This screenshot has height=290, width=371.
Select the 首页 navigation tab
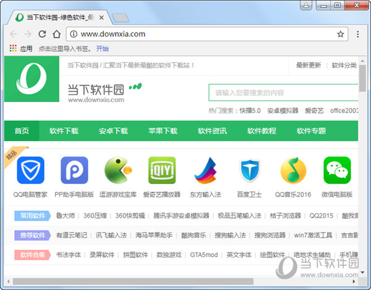tap(22, 131)
